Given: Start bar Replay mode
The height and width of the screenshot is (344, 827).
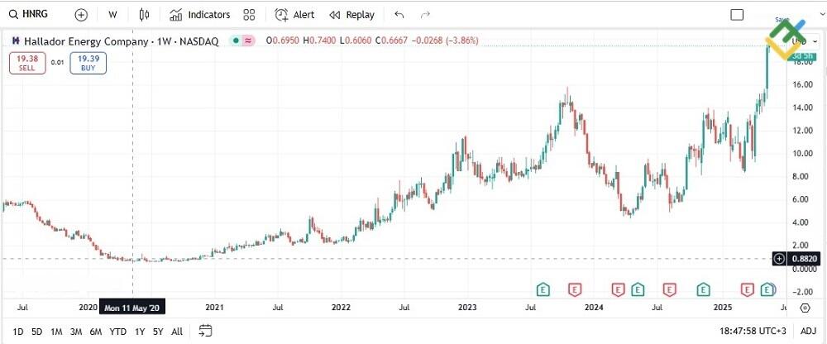Looking at the screenshot, I should (351, 14).
